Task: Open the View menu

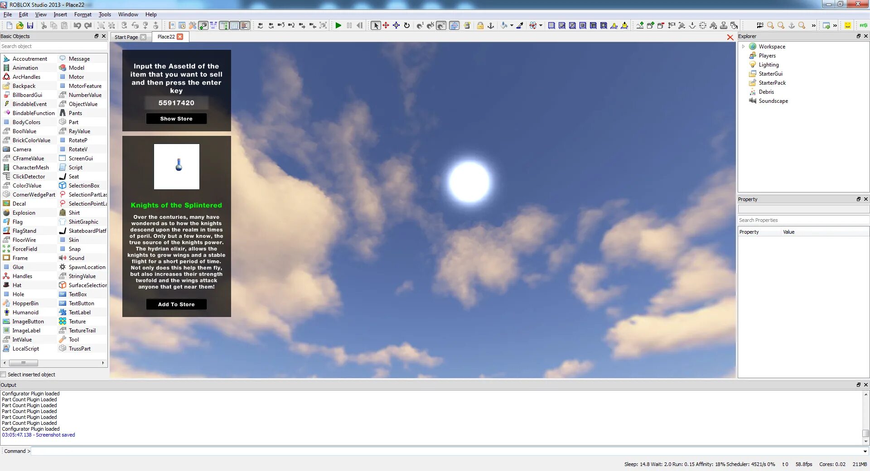Action: [x=41, y=14]
